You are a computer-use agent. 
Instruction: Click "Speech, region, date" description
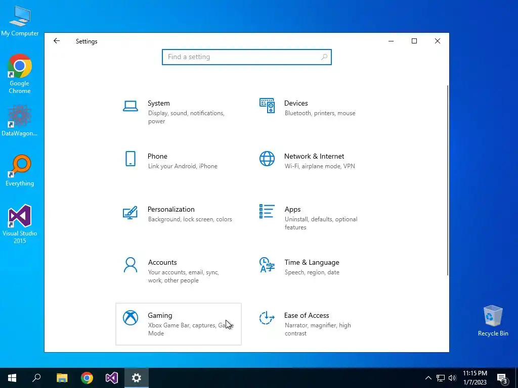(x=312, y=272)
